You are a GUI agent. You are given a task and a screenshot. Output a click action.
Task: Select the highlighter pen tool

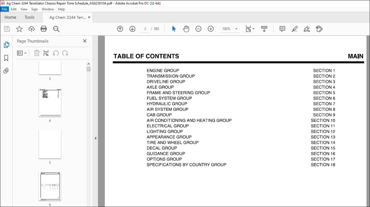pyautogui.click(x=294, y=29)
